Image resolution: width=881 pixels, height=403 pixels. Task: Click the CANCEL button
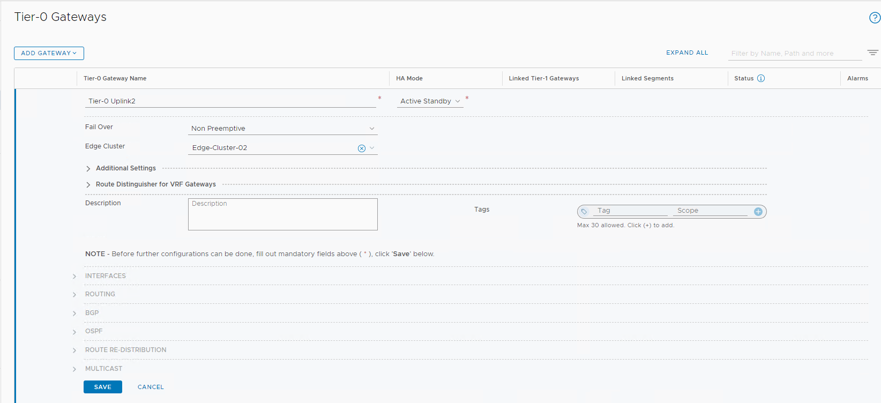point(151,387)
